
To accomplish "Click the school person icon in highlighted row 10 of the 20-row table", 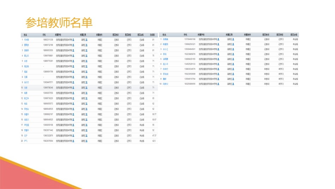I will pos(73,88).
